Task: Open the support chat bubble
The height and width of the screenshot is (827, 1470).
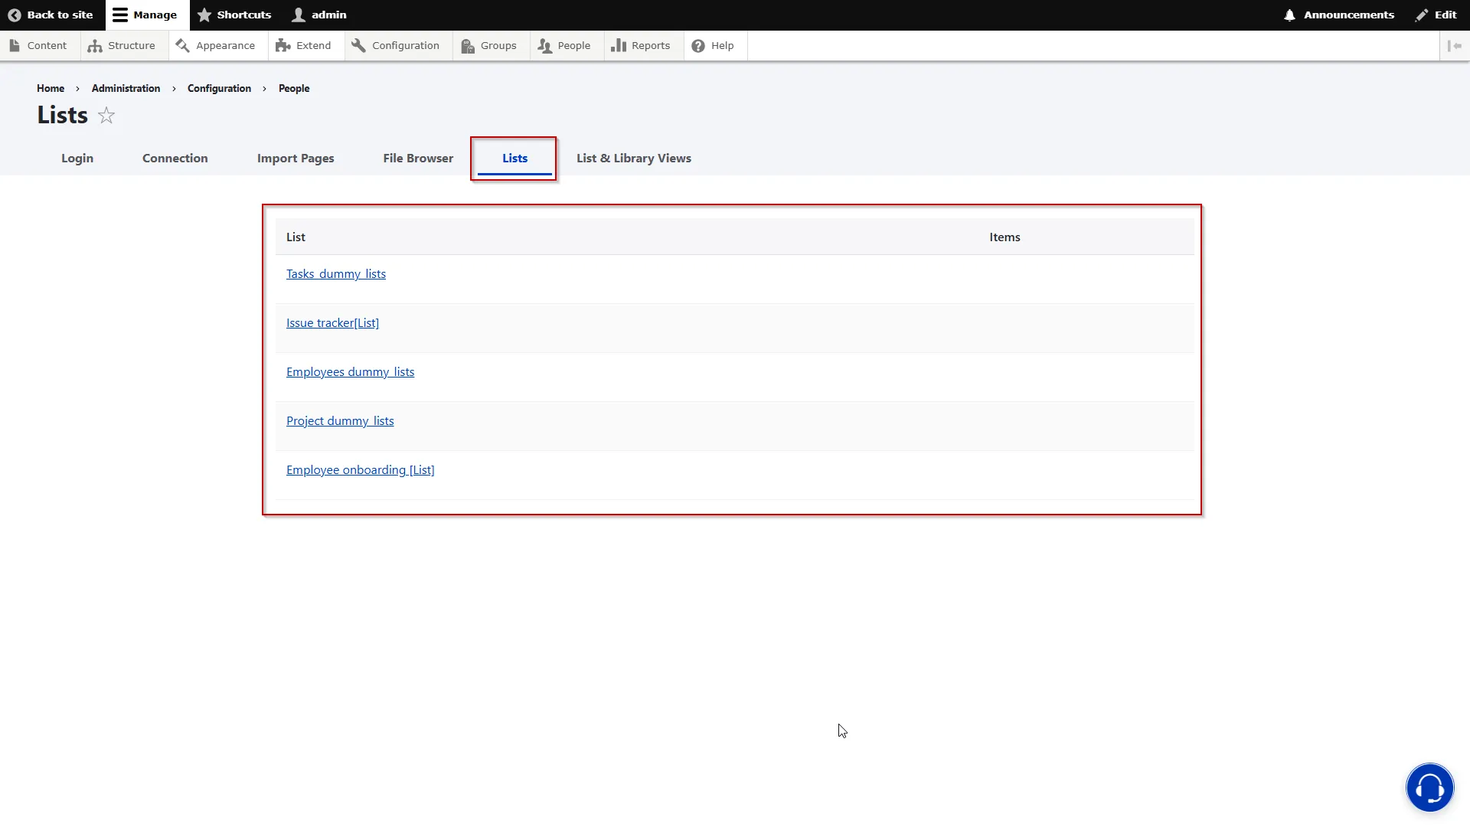Action: (x=1429, y=787)
